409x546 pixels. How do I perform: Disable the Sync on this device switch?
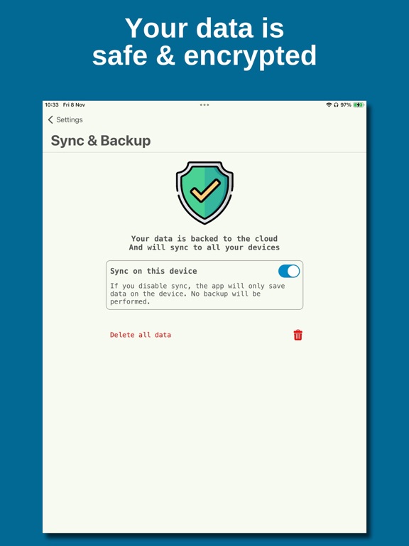289,272
